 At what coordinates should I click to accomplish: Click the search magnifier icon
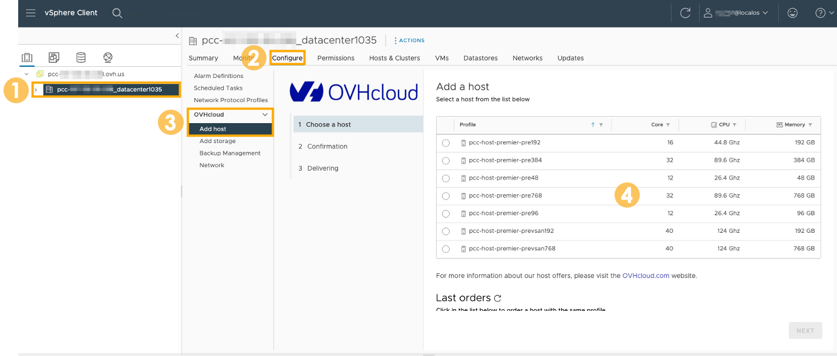click(x=117, y=13)
